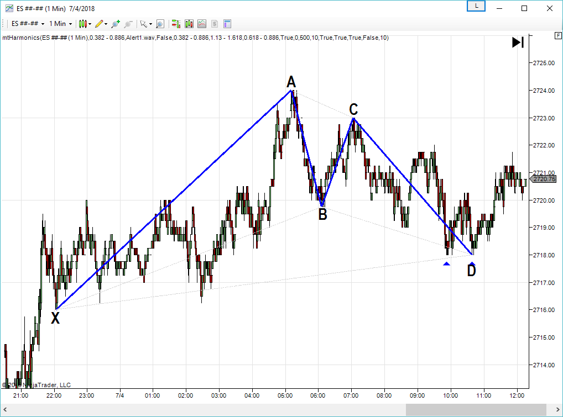Open the chart Properties icon

[227, 24]
